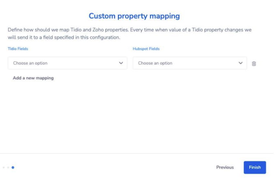Image resolution: width=275 pixels, height=184 pixels.
Task: Go to the second step dot
Action: [x=8, y=167]
